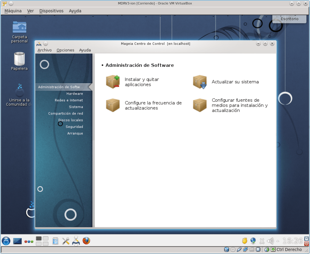Open the Papelera trash icon
Screen dimensions: 310x254
coord(19,59)
